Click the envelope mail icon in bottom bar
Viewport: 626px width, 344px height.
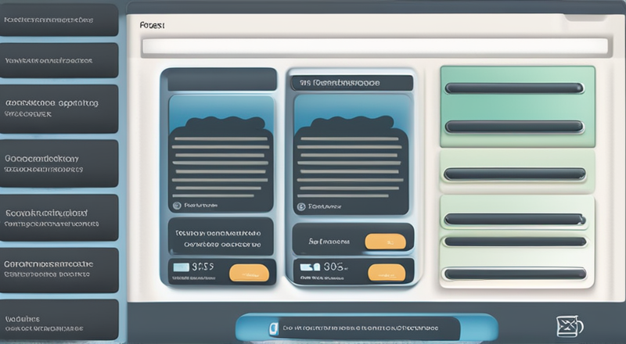[x=568, y=325]
